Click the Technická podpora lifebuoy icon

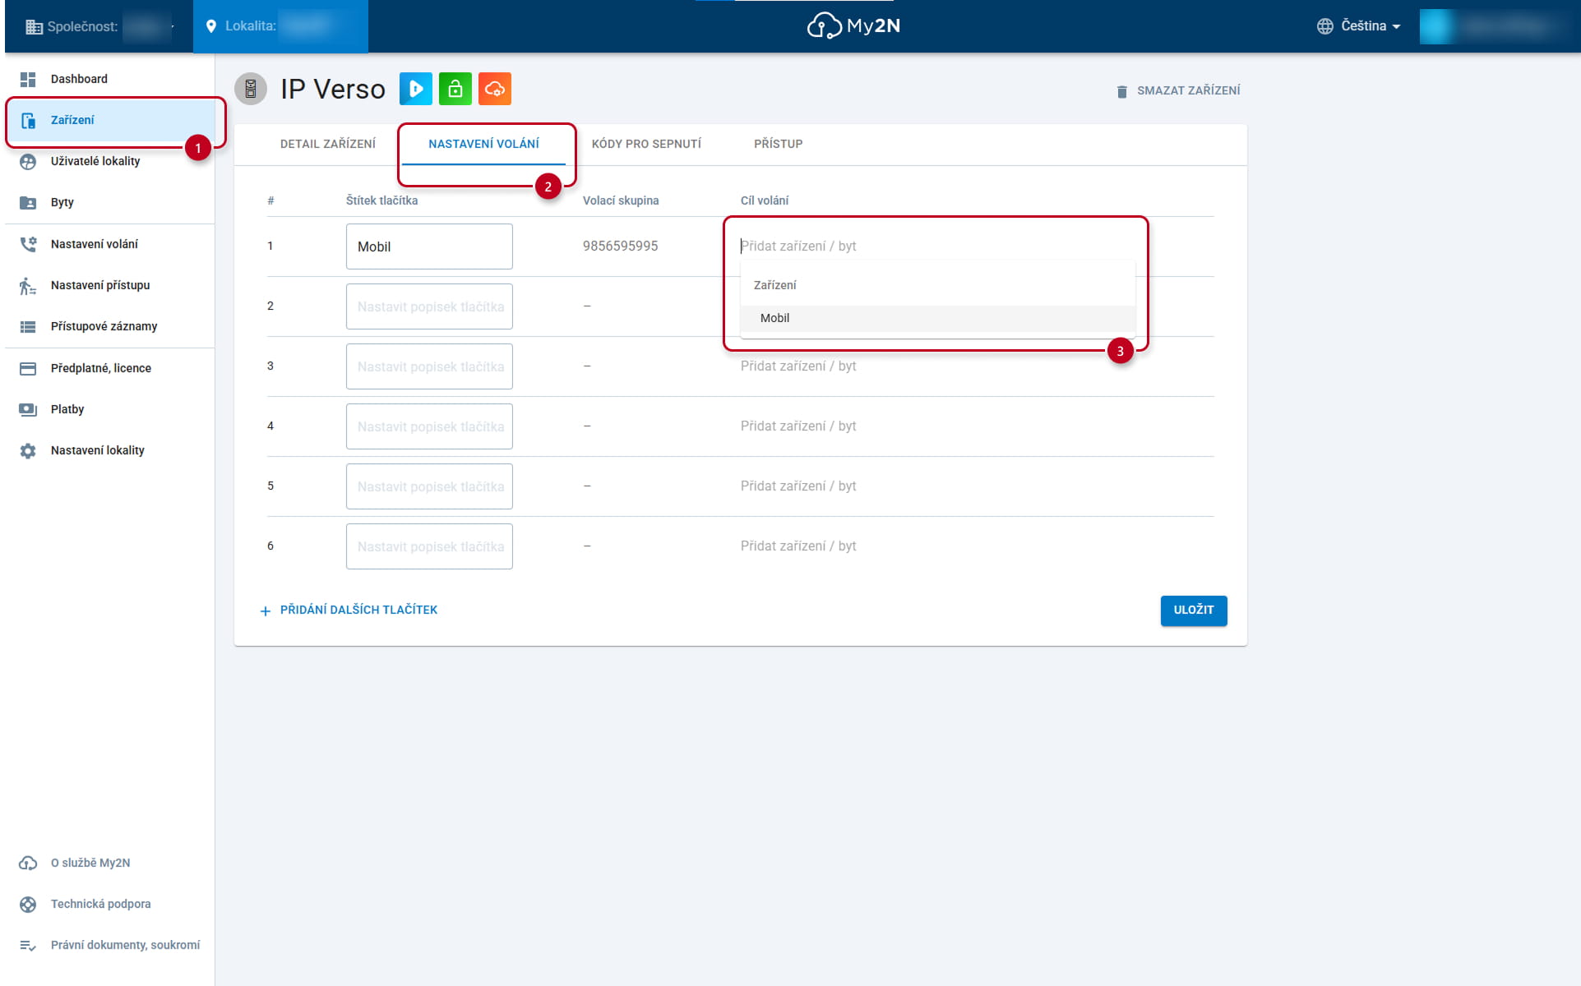pyautogui.click(x=28, y=904)
